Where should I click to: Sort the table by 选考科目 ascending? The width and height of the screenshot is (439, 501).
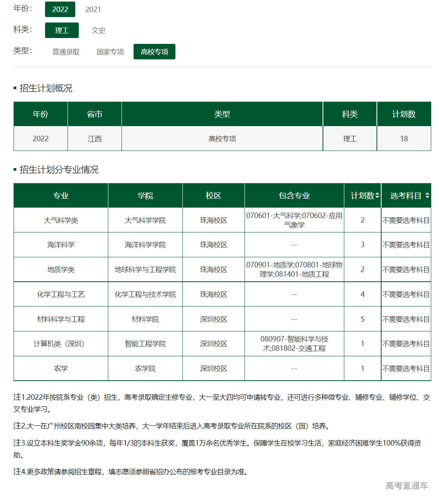tap(428, 194)
